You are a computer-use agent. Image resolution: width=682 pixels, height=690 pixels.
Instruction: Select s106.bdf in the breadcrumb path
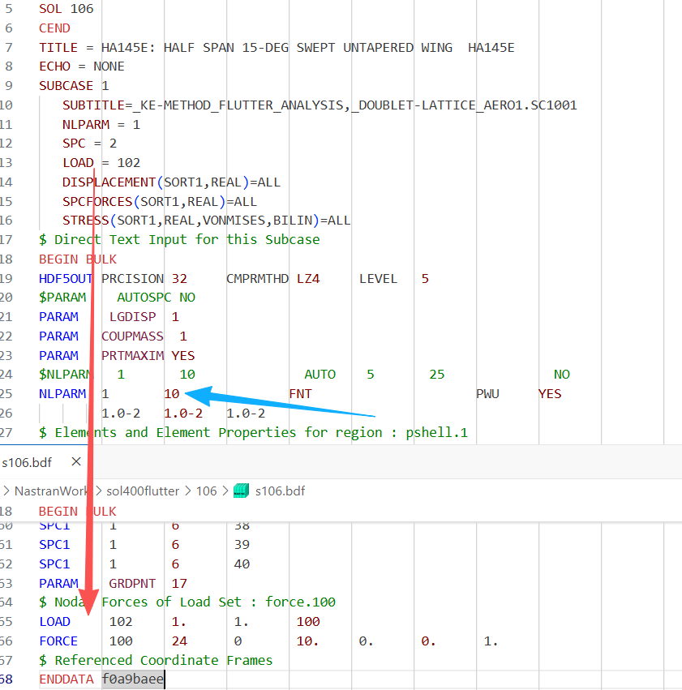[280, 491]
